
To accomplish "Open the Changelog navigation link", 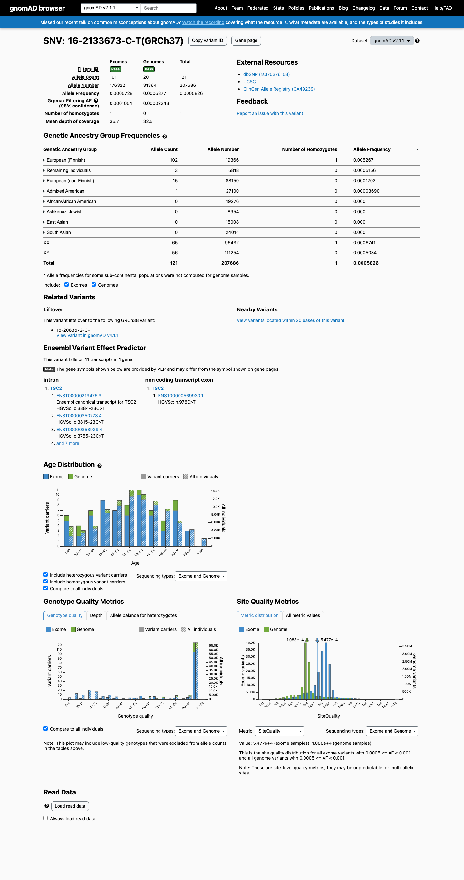I will 363,8.
